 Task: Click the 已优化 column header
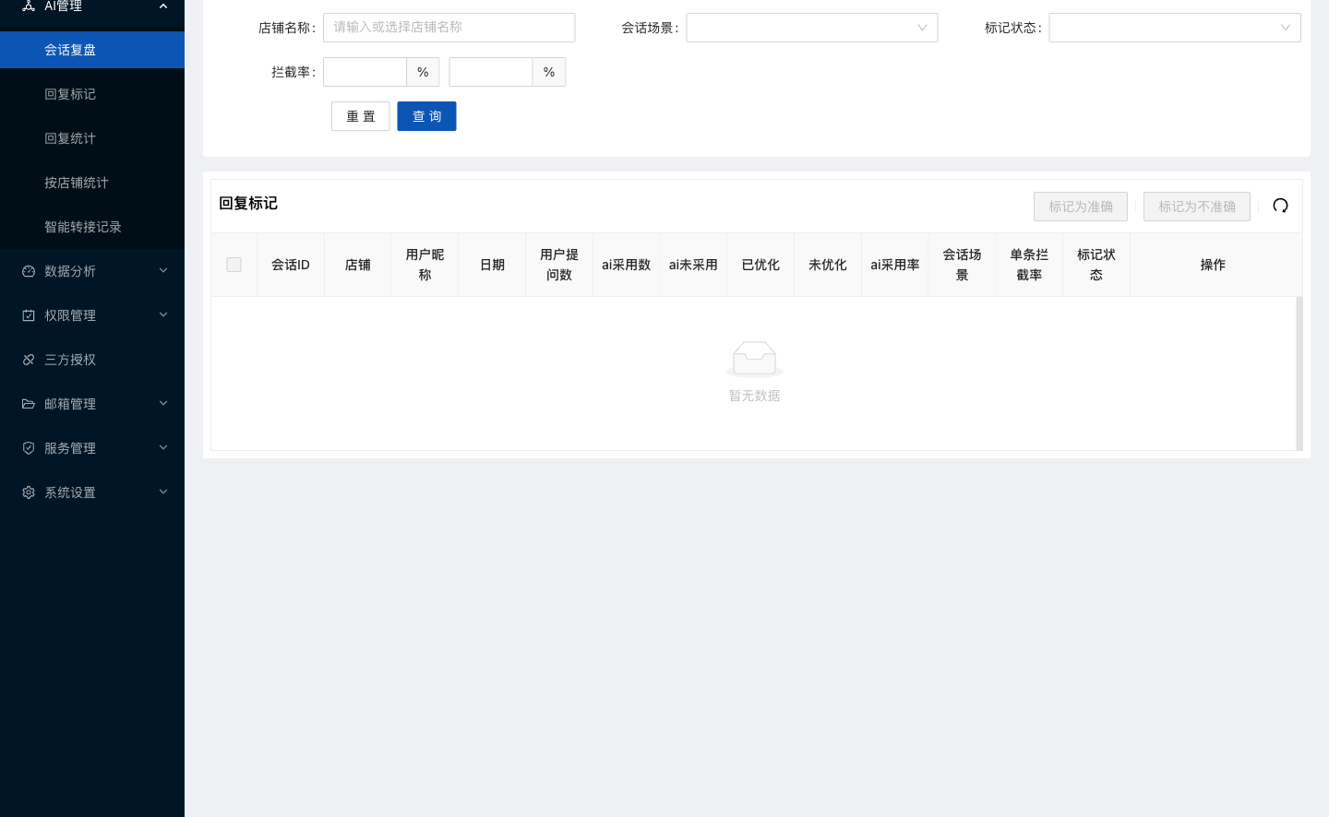pyautogui.click(x=760, y=265)
